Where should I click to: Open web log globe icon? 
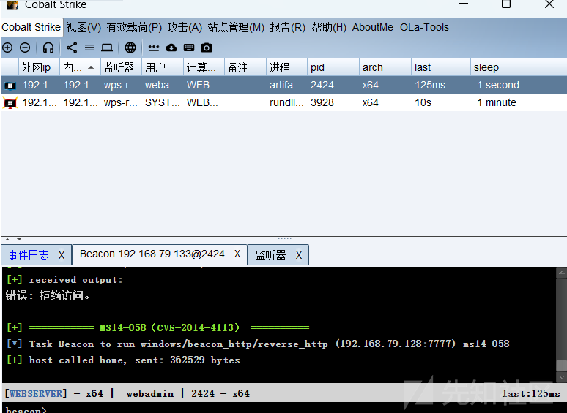(130, 48)
